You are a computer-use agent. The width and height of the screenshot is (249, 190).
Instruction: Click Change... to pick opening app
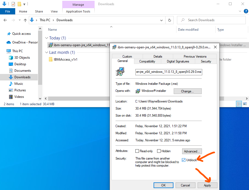(188, 91)
